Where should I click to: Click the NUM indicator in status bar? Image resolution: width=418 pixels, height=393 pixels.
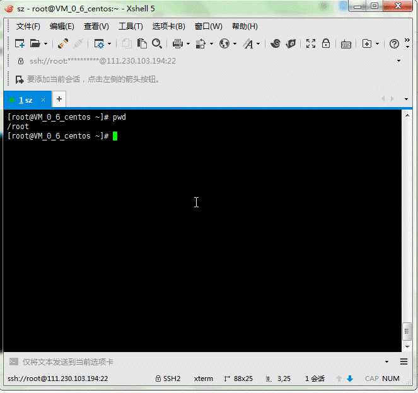click(x=390, y=379)
